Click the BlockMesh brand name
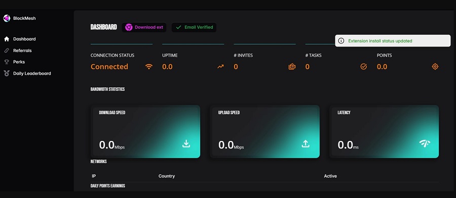The image size is (456, 198). pyautogui.click(x=24, y=18)
